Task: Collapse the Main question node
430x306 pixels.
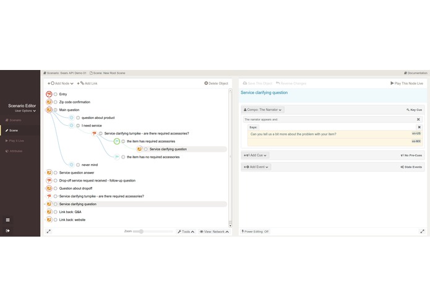Action: tap(56, 110)
